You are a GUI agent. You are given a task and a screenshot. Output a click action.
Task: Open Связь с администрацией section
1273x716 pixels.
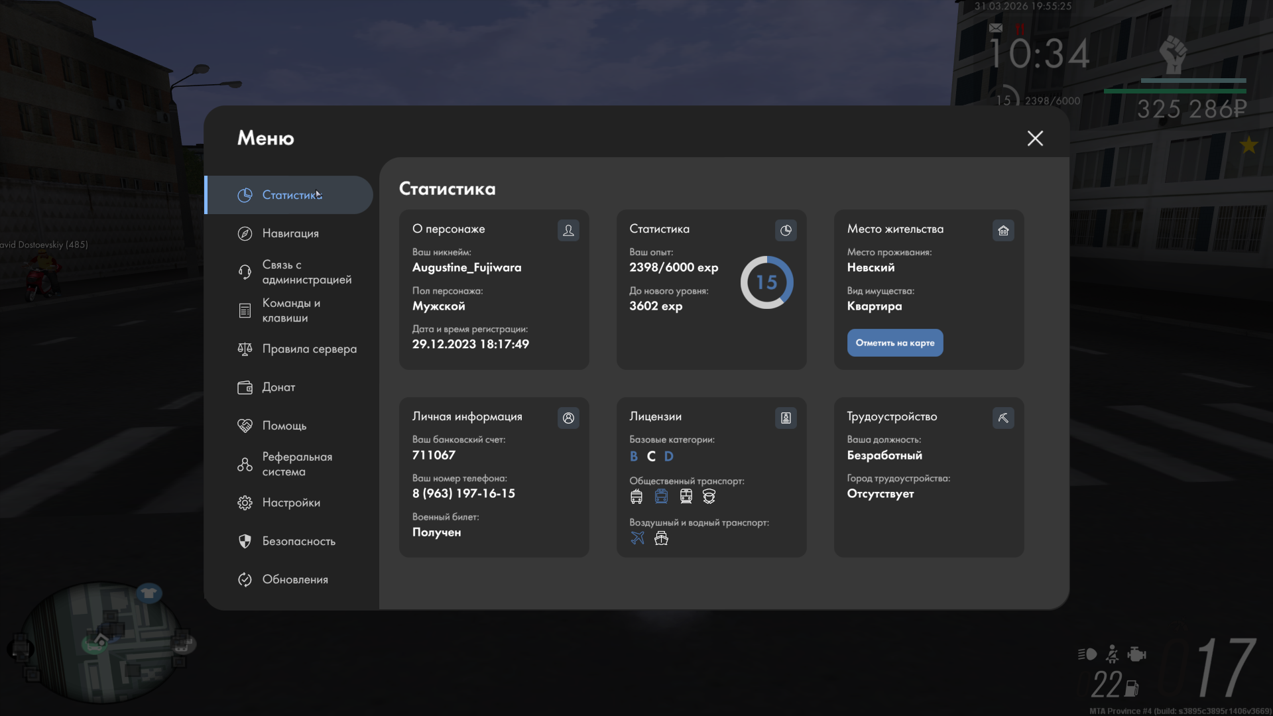(x=306, y=272)
